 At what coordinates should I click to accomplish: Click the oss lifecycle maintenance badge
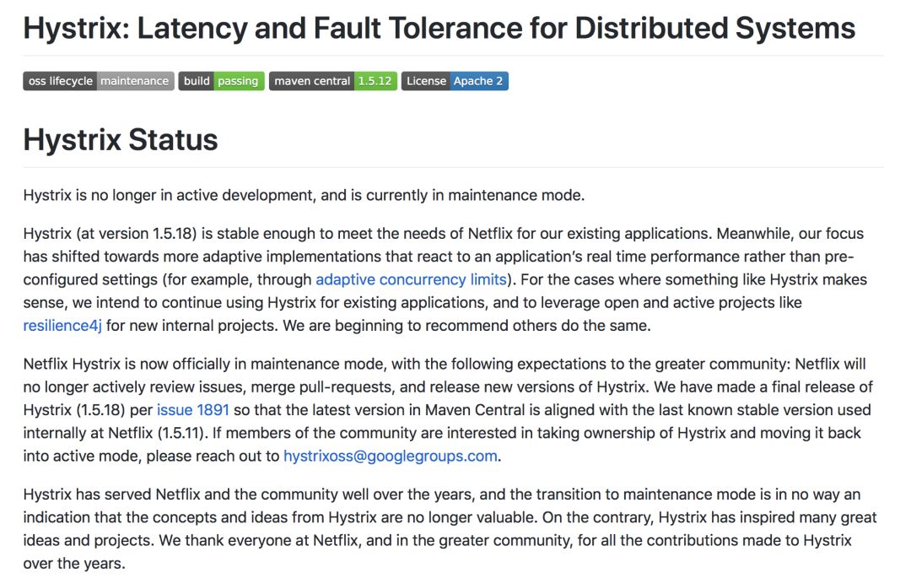(x=98, y=81)
